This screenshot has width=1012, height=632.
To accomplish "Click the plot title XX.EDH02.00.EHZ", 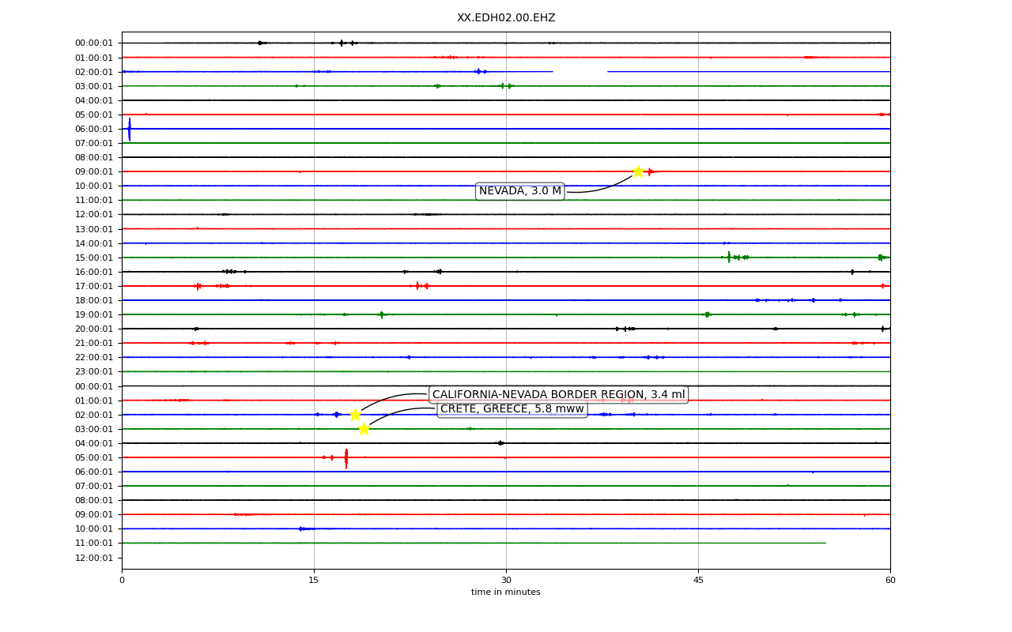I will point(506,17).
